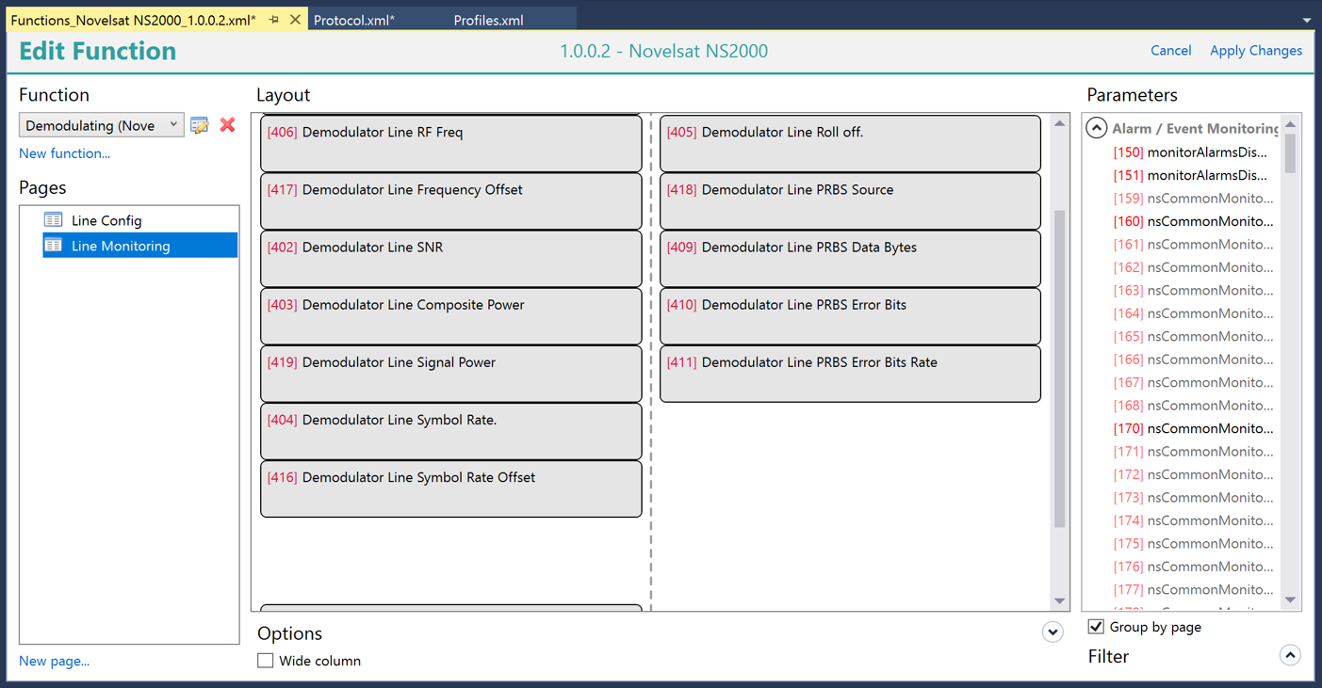Select [416] Demodulator Line Symbol Rate Offset block
Viewport: 1322px width, 688px height.
point(451,488)
